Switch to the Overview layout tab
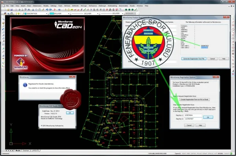The height and width of the screenshot is (156, 236). click(x=26, y=151)
